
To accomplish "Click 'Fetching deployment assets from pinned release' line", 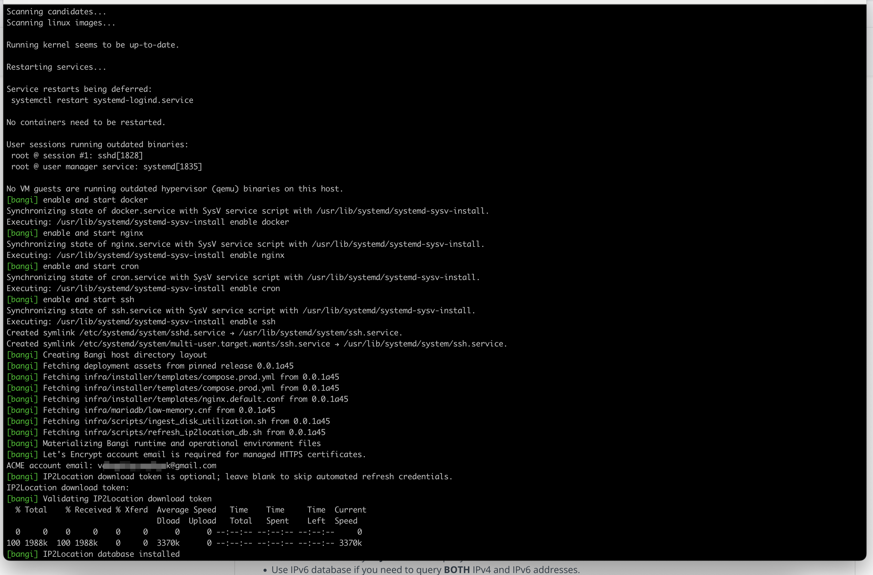I will (150, 366).
